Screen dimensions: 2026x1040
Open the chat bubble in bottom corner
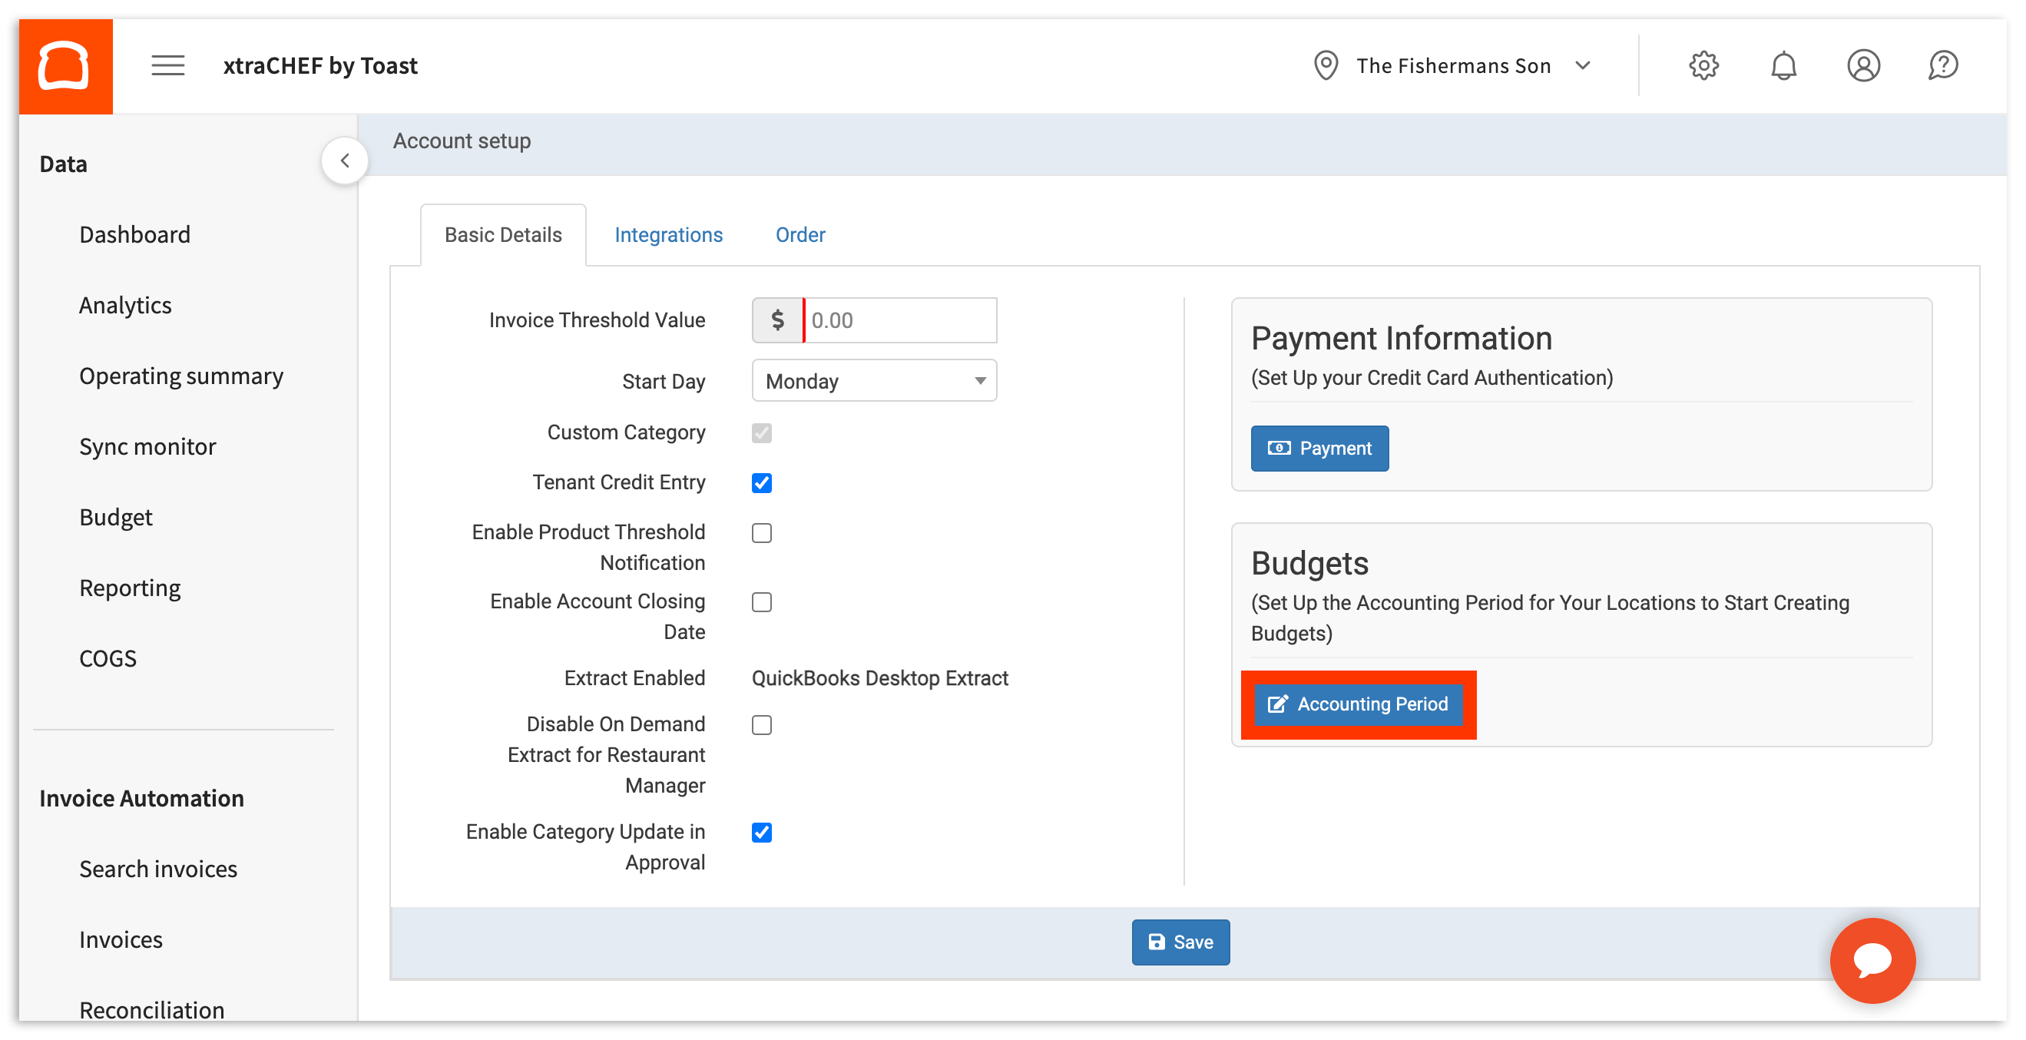[1872, 961]
